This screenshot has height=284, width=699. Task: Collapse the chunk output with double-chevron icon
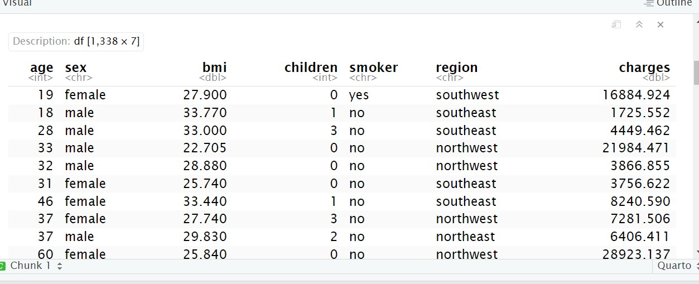coord(639,25)
